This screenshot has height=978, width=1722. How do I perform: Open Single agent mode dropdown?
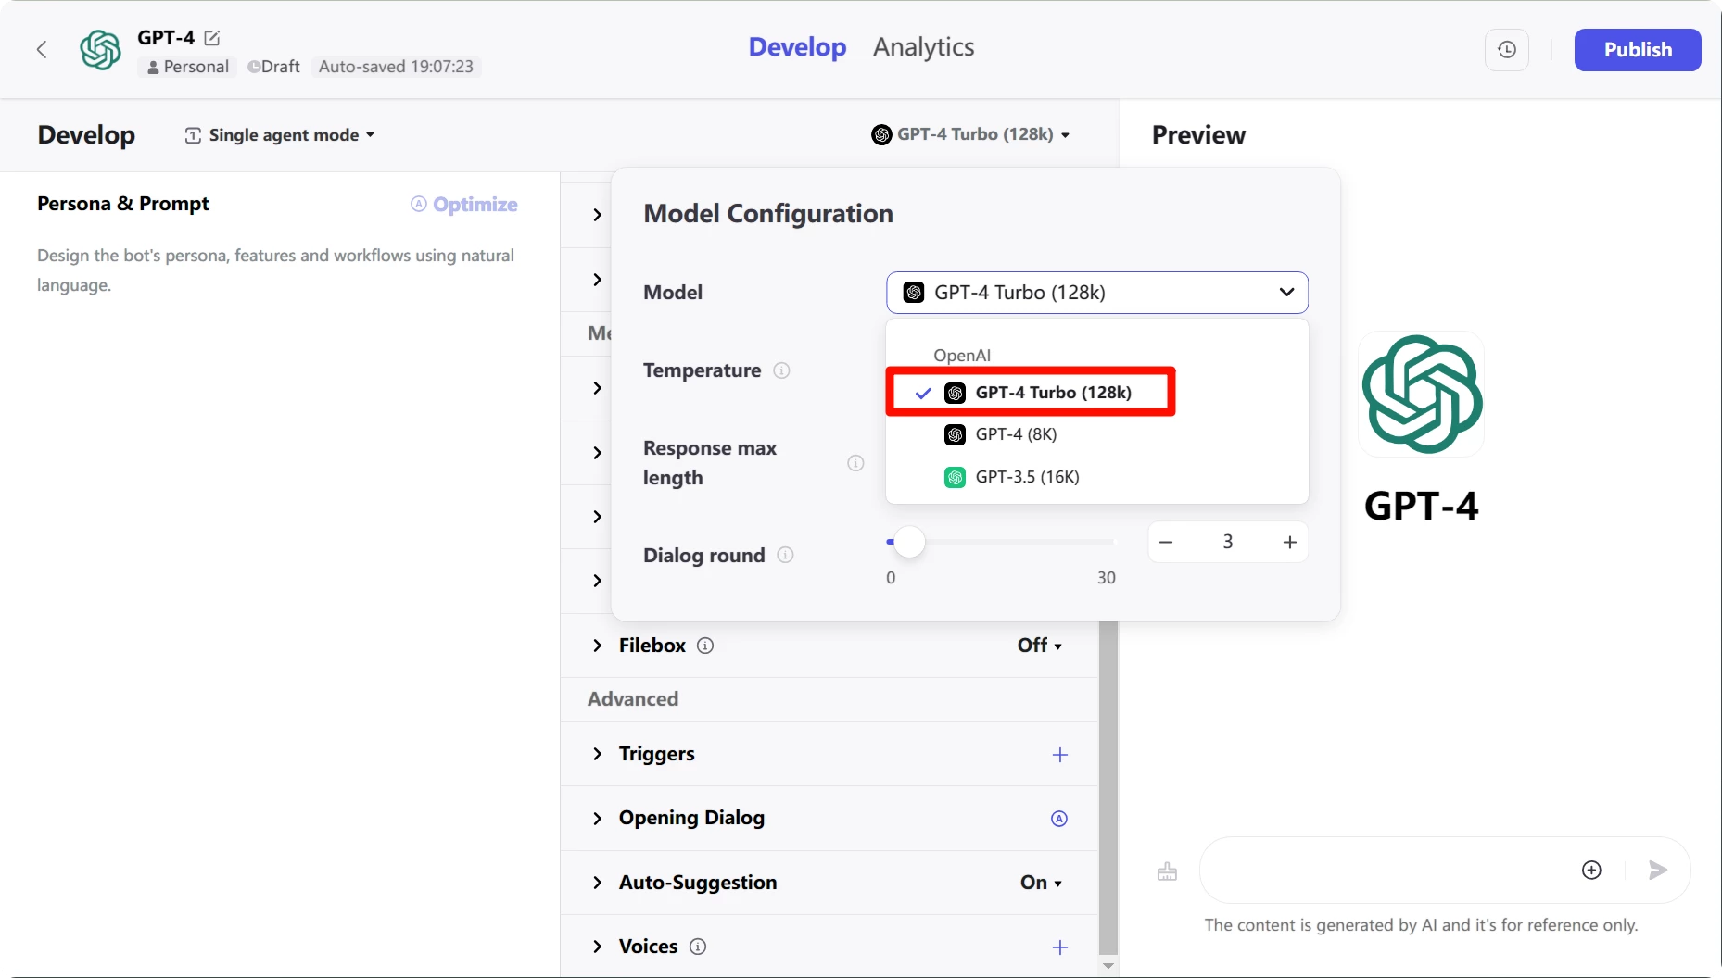coord(280,135)
